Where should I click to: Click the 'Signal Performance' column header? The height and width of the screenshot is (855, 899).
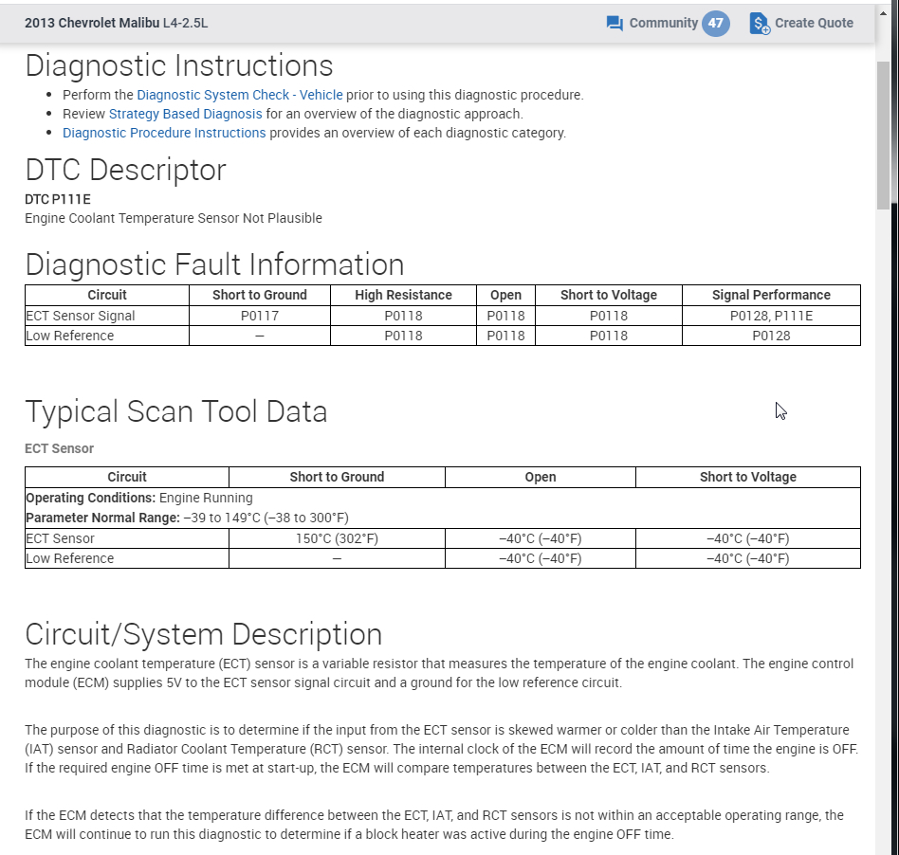pyautogui.click(x=771, y=295)
